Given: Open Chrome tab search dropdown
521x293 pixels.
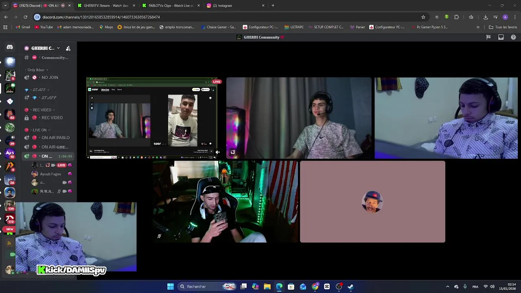Looking at the screenshot, I should (x=5, y=6).
